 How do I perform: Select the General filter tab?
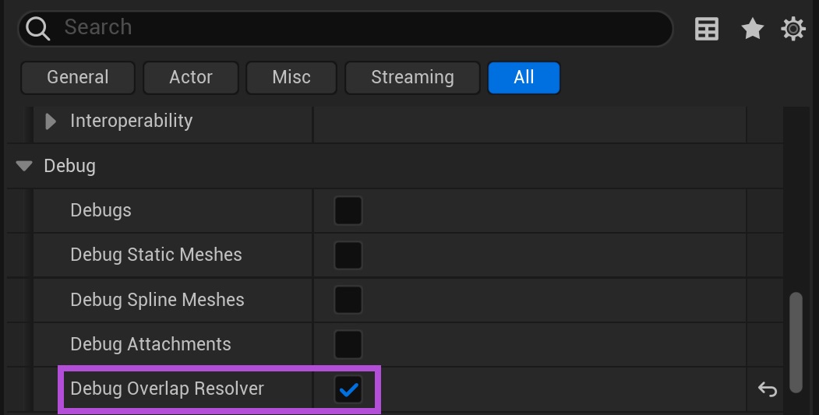click(x=77, y=78)
